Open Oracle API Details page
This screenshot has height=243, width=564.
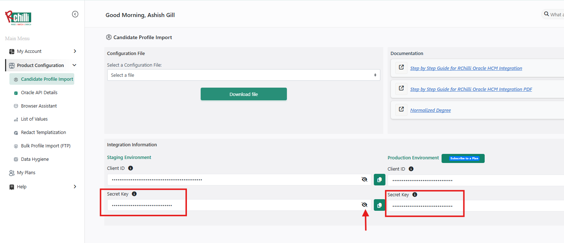pos(39,93)
